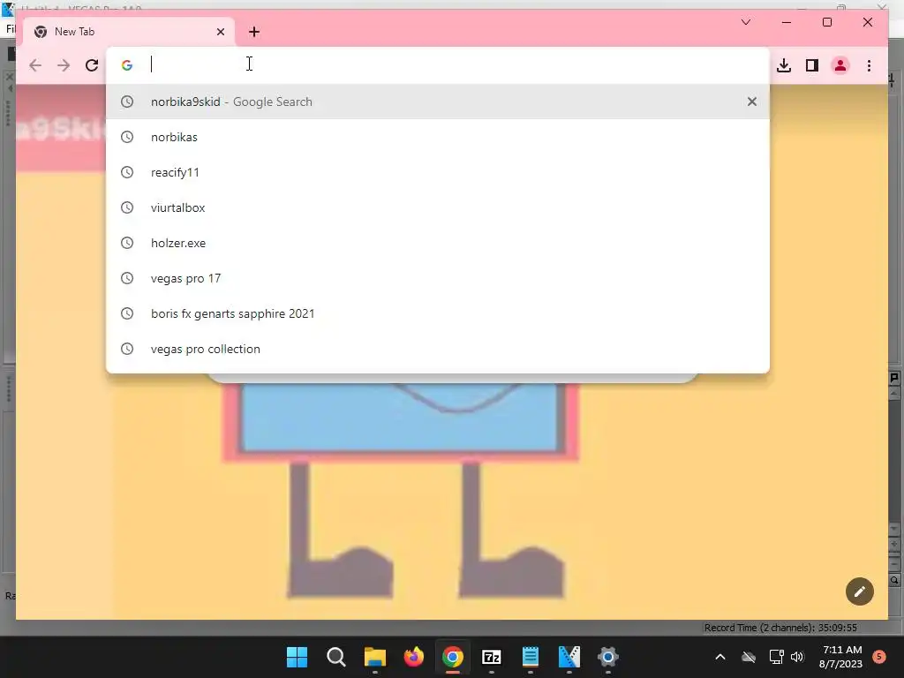
Task: Open 7-Zip from the taskbar
Action: click(x=491, y=657)
